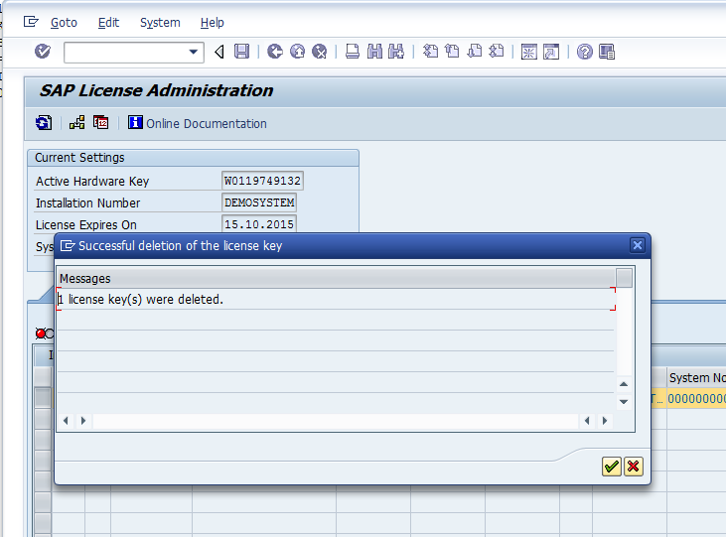Expand the command field history dropdown
The height and width of the screenshot is (537, 726).
195,52
